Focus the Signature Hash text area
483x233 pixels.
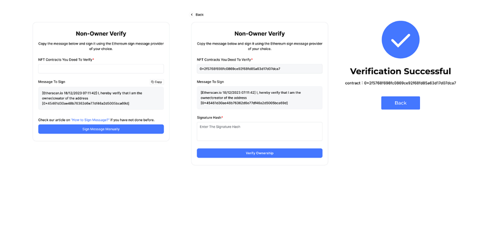coord(260,131)
